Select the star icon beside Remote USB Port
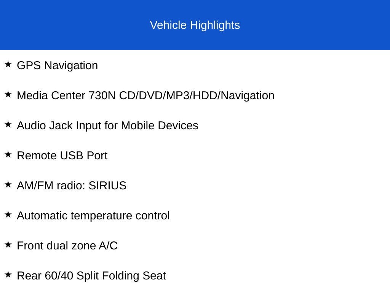 click(x=8, y=154)
